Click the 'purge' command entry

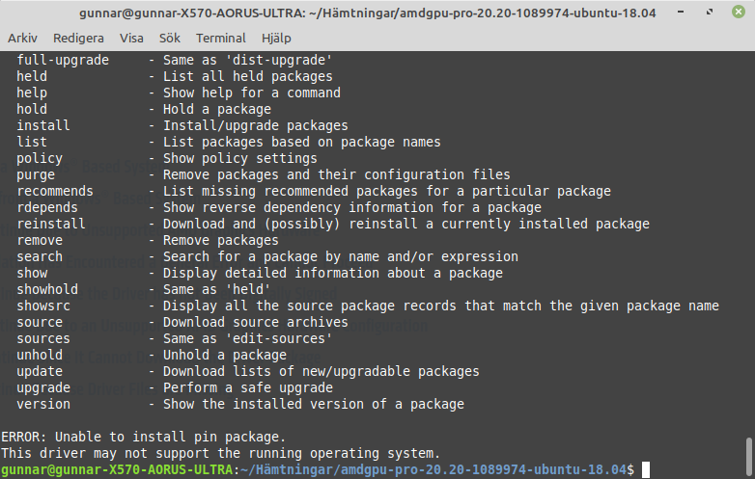click(x=36, y=174)
